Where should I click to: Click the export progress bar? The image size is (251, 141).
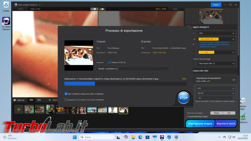pyautogui.click(x=126, y=83)
